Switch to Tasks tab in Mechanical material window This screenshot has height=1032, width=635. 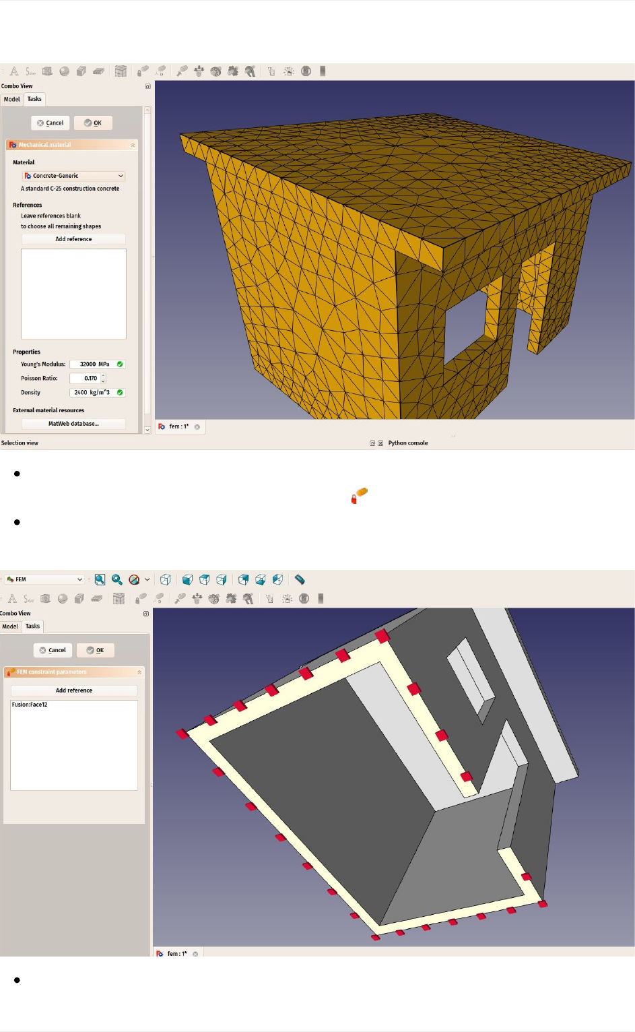point(34,99)
